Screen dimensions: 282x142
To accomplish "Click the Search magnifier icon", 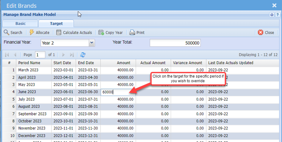I will pyautogui.click(x=6, y=32).
